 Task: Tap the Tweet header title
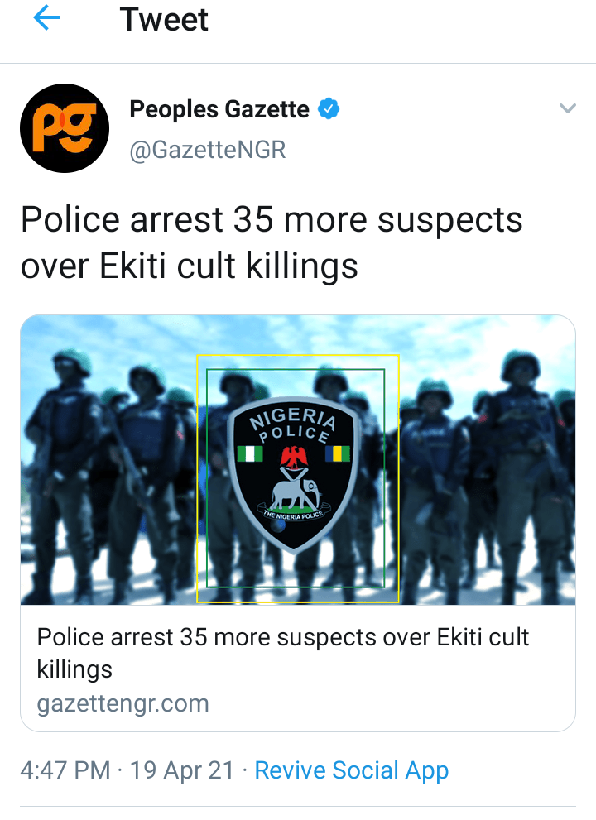click(164, 19)
